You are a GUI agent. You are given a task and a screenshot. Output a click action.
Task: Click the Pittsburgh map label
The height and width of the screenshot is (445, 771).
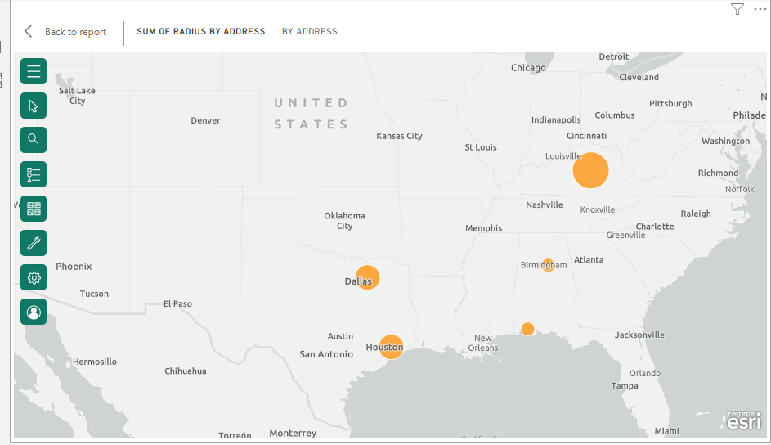[670, 104]
